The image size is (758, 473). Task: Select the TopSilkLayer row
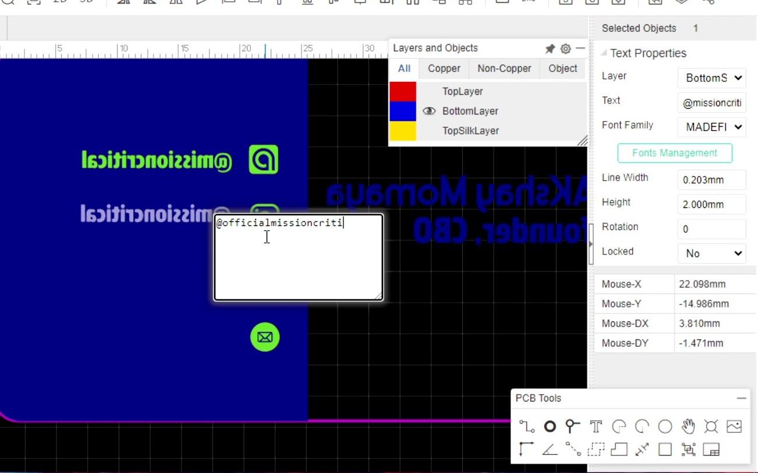click(488, 131)
